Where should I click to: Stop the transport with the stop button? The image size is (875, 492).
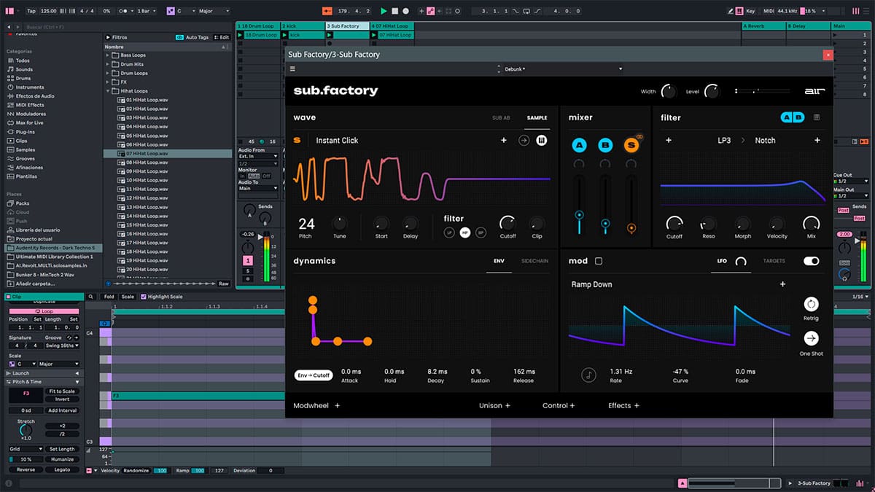tap(394, 11)
